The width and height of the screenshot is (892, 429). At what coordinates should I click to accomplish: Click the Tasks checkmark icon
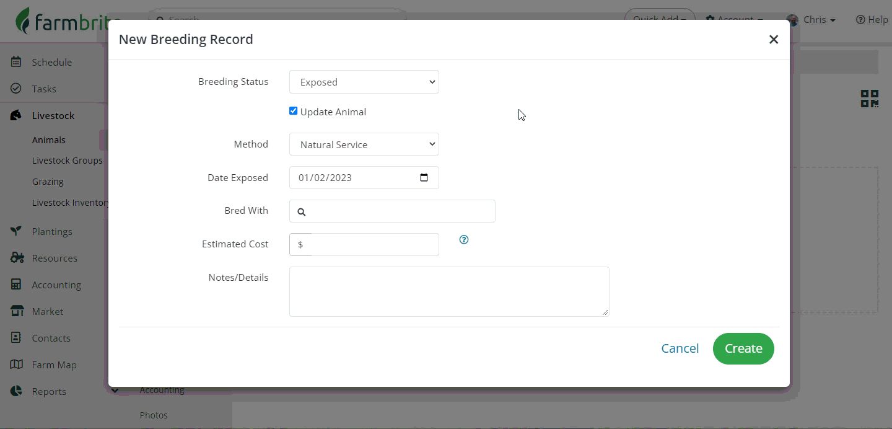click(x=16, y=89)
